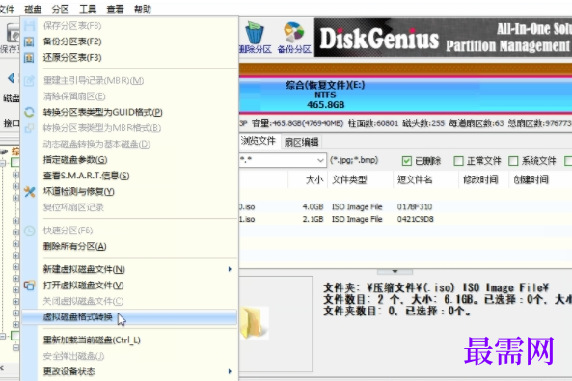The height and width of the screenshot is (381, 572).
Task: Open the 分区 menu in menu bar
Action: (x=60, y=9)
